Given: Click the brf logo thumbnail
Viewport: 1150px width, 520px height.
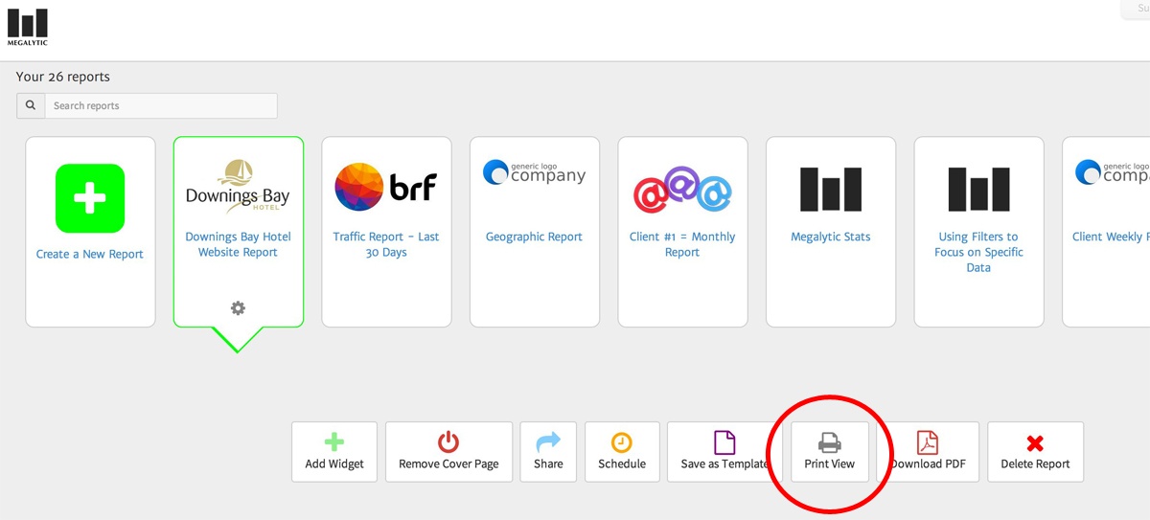Looking at the screenshot, I should tap(386, 188).
